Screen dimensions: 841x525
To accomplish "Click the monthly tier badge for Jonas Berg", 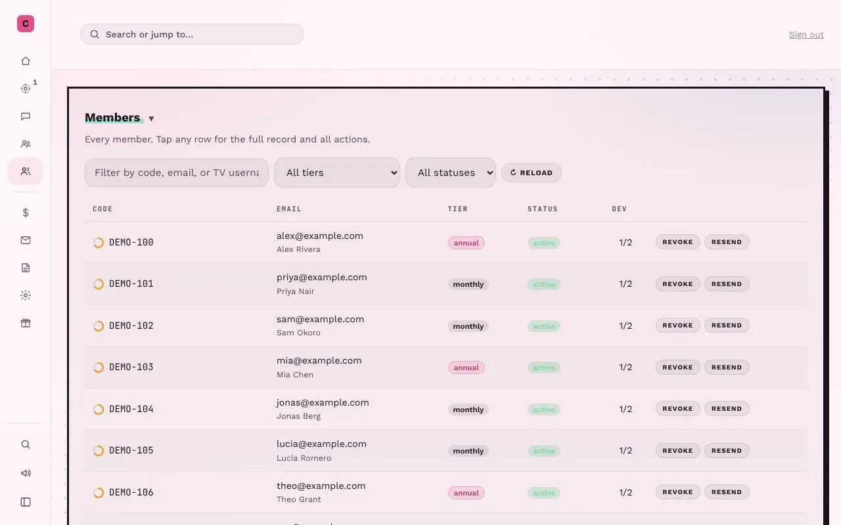I will pos(468,409).
